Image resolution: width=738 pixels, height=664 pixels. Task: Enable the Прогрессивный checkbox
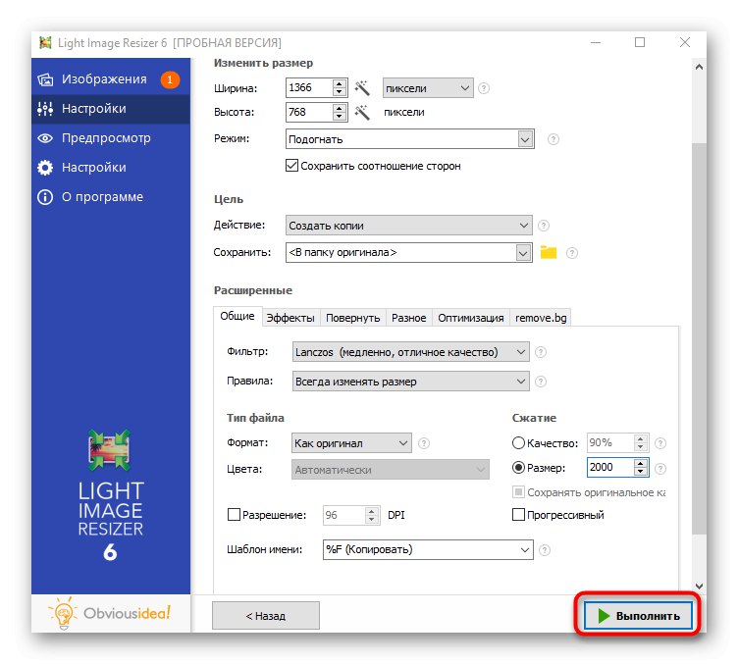click(x=518, y=515)
